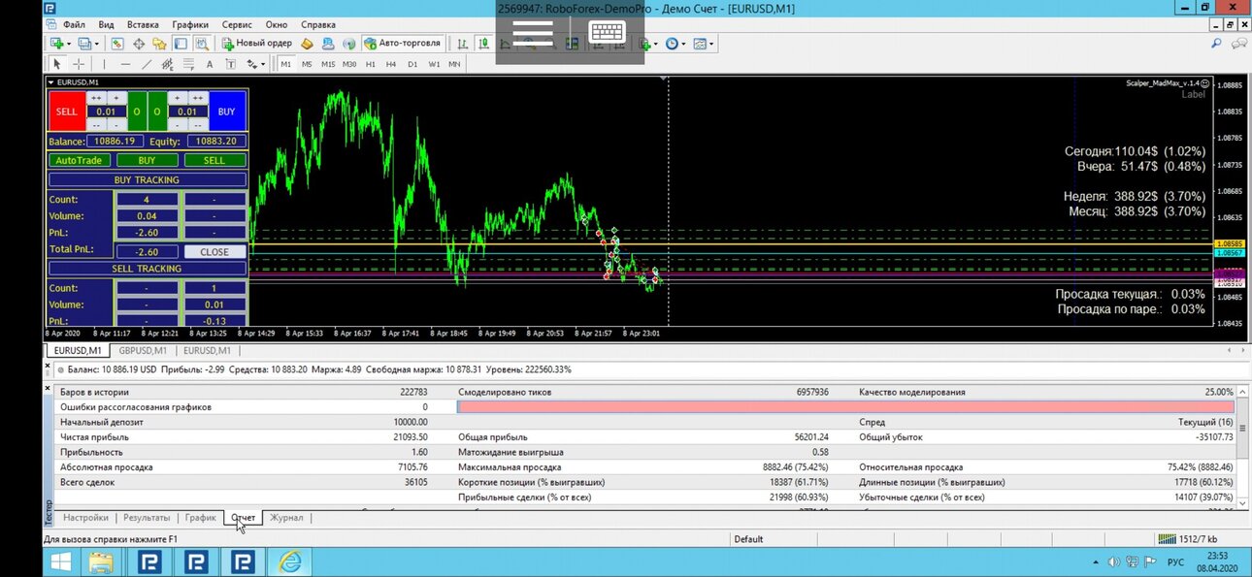Select the text 'A' tool
Viewport: 1252px width, 577px height.
click(x=210, y=64)
